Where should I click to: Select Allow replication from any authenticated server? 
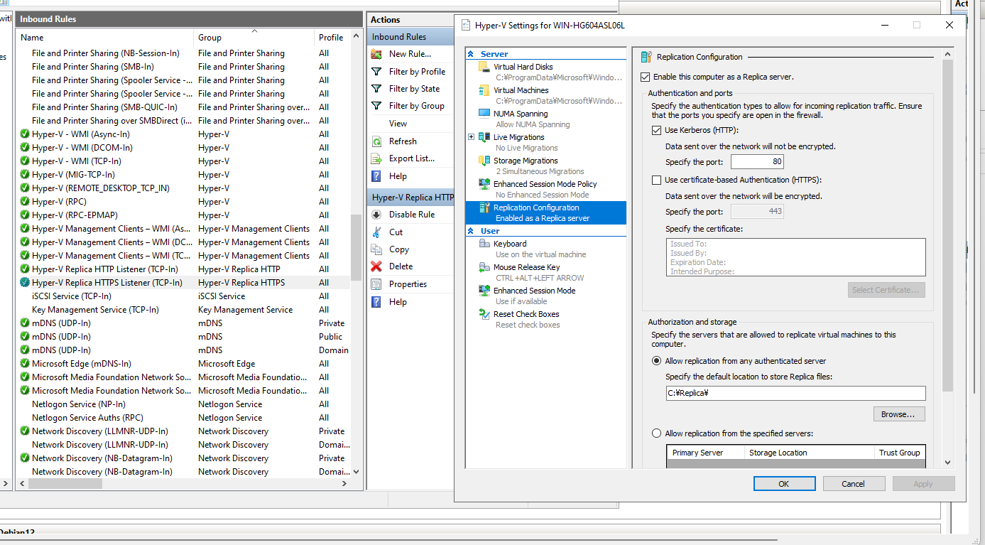point(656,361)
